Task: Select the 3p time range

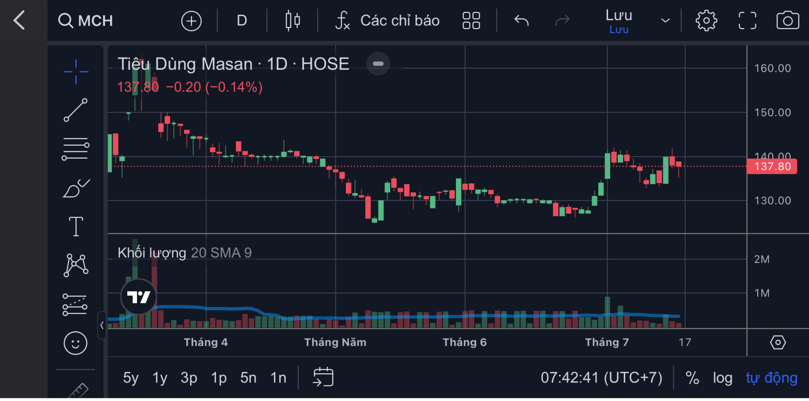Action: tap(189, 378)
